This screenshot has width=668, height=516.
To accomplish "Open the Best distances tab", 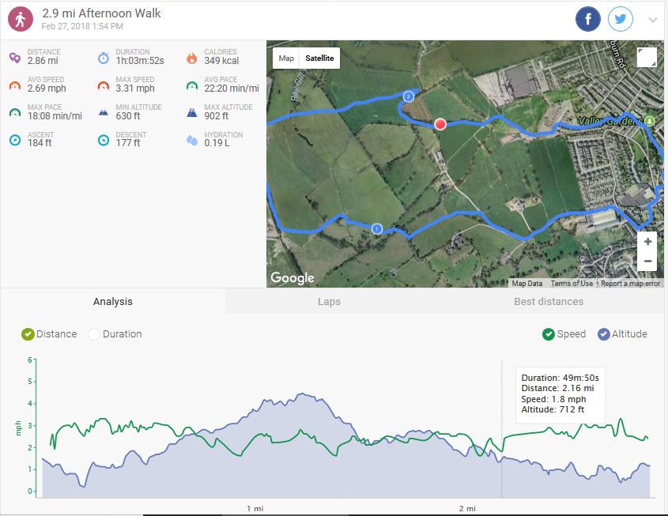I will click(548, 302).
